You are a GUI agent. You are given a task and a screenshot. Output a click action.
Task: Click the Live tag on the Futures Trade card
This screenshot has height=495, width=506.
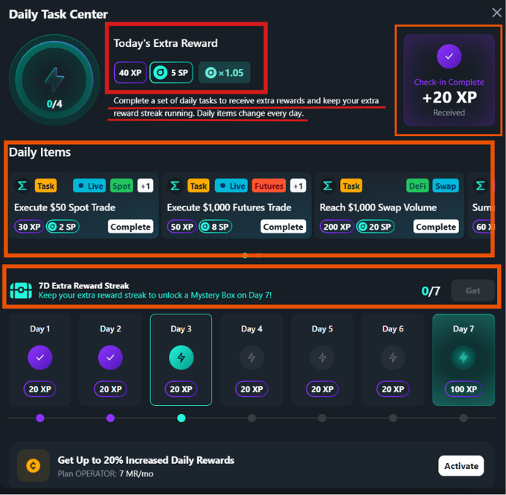tap(231, 186)
